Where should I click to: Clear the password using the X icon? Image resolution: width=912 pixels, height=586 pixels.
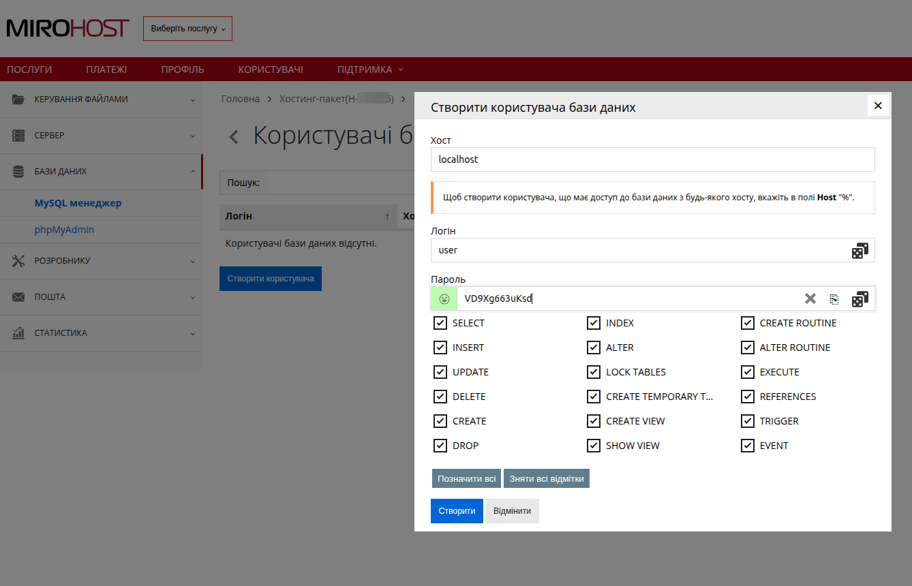click(x=810, y=298)
